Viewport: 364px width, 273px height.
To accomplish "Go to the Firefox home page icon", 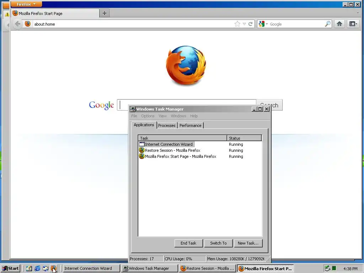I will [339, 24].
